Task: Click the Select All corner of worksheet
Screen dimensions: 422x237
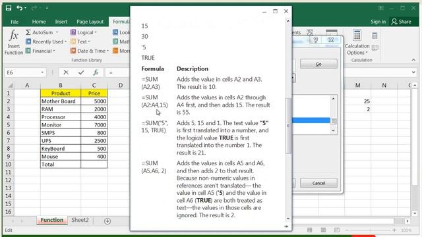Action: click(x=11, y=86)
